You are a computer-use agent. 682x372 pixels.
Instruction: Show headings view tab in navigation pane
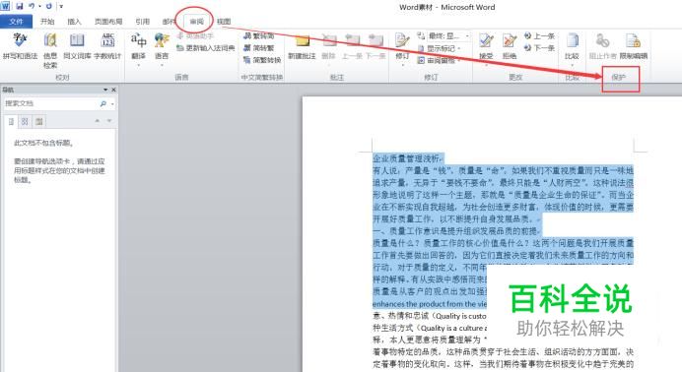(11, 122)
